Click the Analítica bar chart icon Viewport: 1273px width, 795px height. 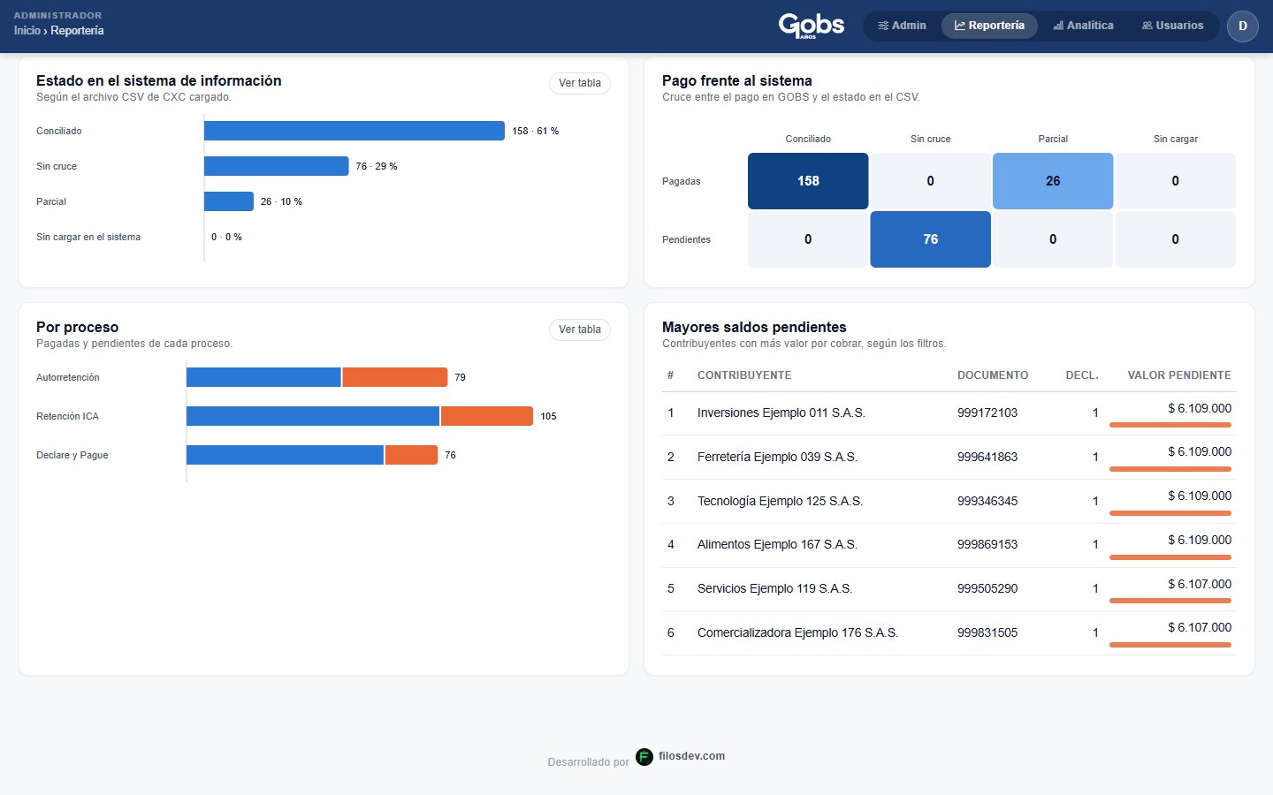point(1058,26)
